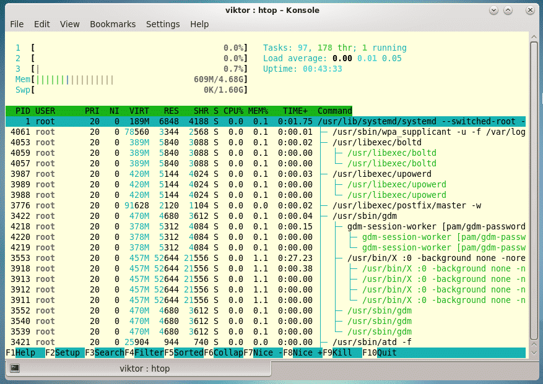Click the scrollbar down arrow
The width and height of the screenshot is (543, 384).
point(534,353)
